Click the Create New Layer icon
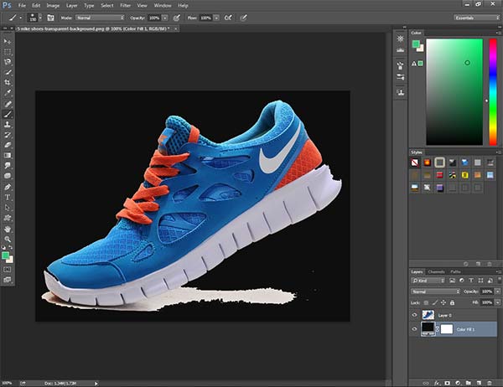This screenshot has height=387, width=503. click(479, 383)
